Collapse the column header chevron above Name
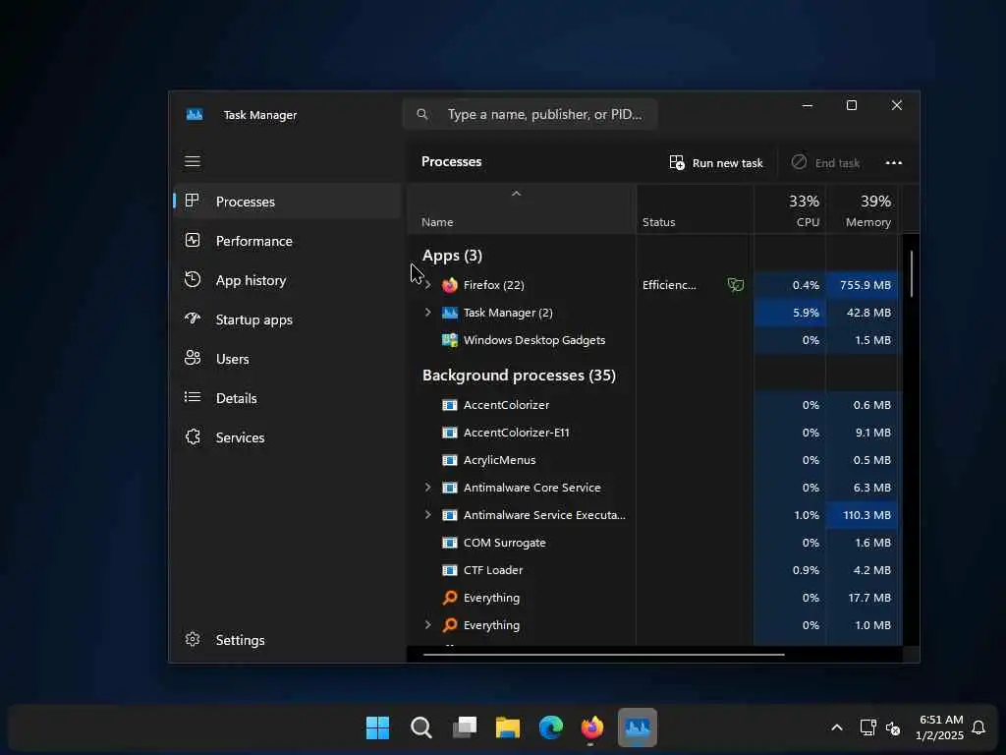This screenshot has width=1006, height=755. click(x=516, y=194)
